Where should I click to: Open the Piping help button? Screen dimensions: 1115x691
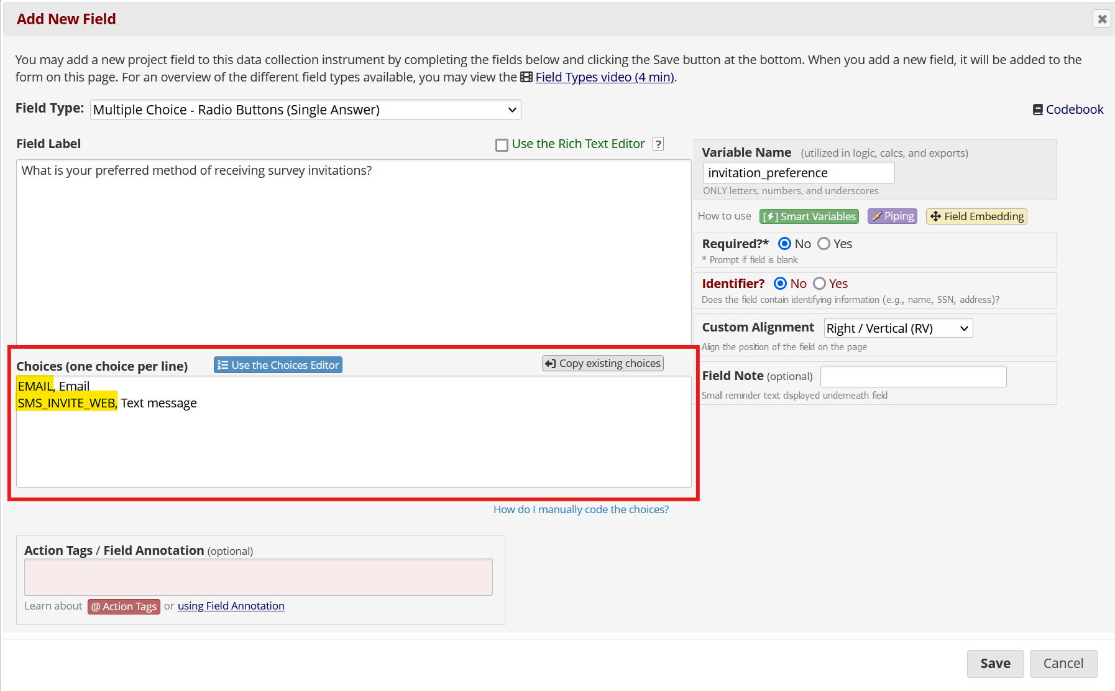pyautogui.click(x=892, y=216)
